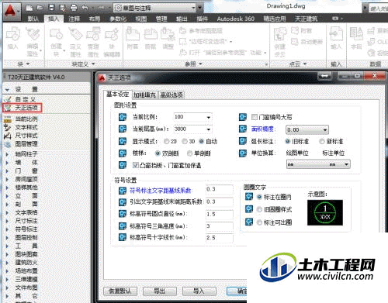Select the 单剖断 stair radio button
The width and height of the screenshot is (388, 303).
tap(189, 153)
